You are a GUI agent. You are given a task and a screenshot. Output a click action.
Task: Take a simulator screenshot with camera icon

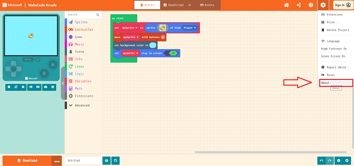(46, 87)
